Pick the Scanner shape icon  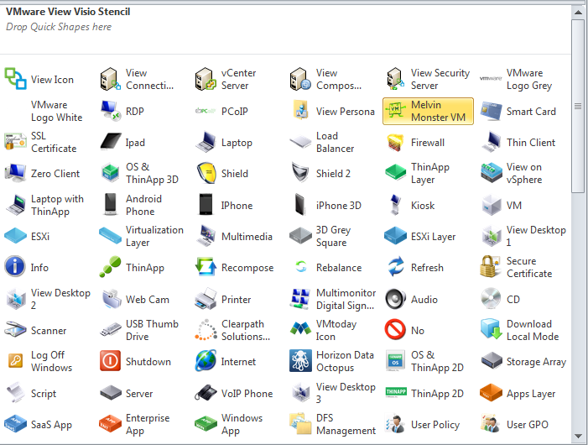click(x=15, y=330)
